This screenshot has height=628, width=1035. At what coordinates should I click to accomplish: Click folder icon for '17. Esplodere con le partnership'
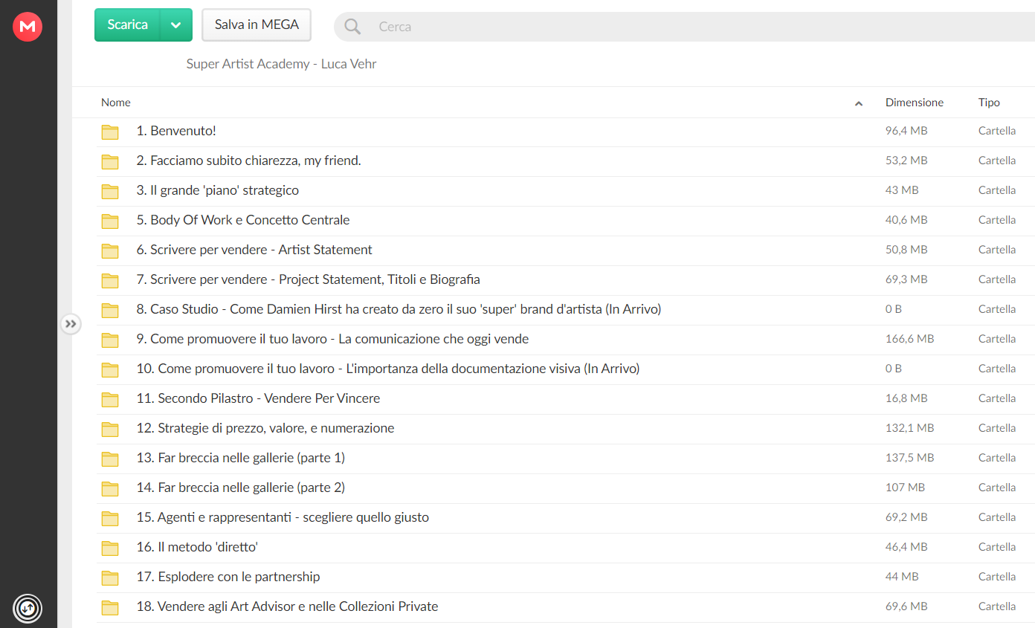[x=110, y=578]
